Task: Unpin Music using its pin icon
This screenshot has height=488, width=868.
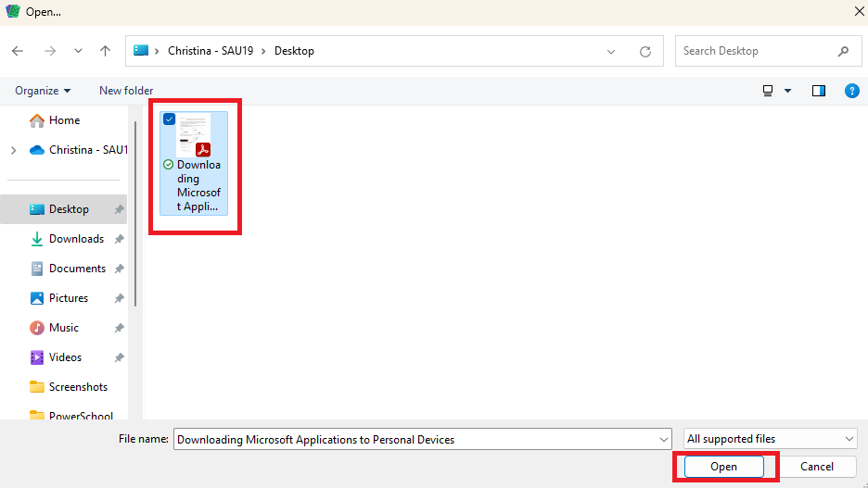Action: (x=119, y=329)
